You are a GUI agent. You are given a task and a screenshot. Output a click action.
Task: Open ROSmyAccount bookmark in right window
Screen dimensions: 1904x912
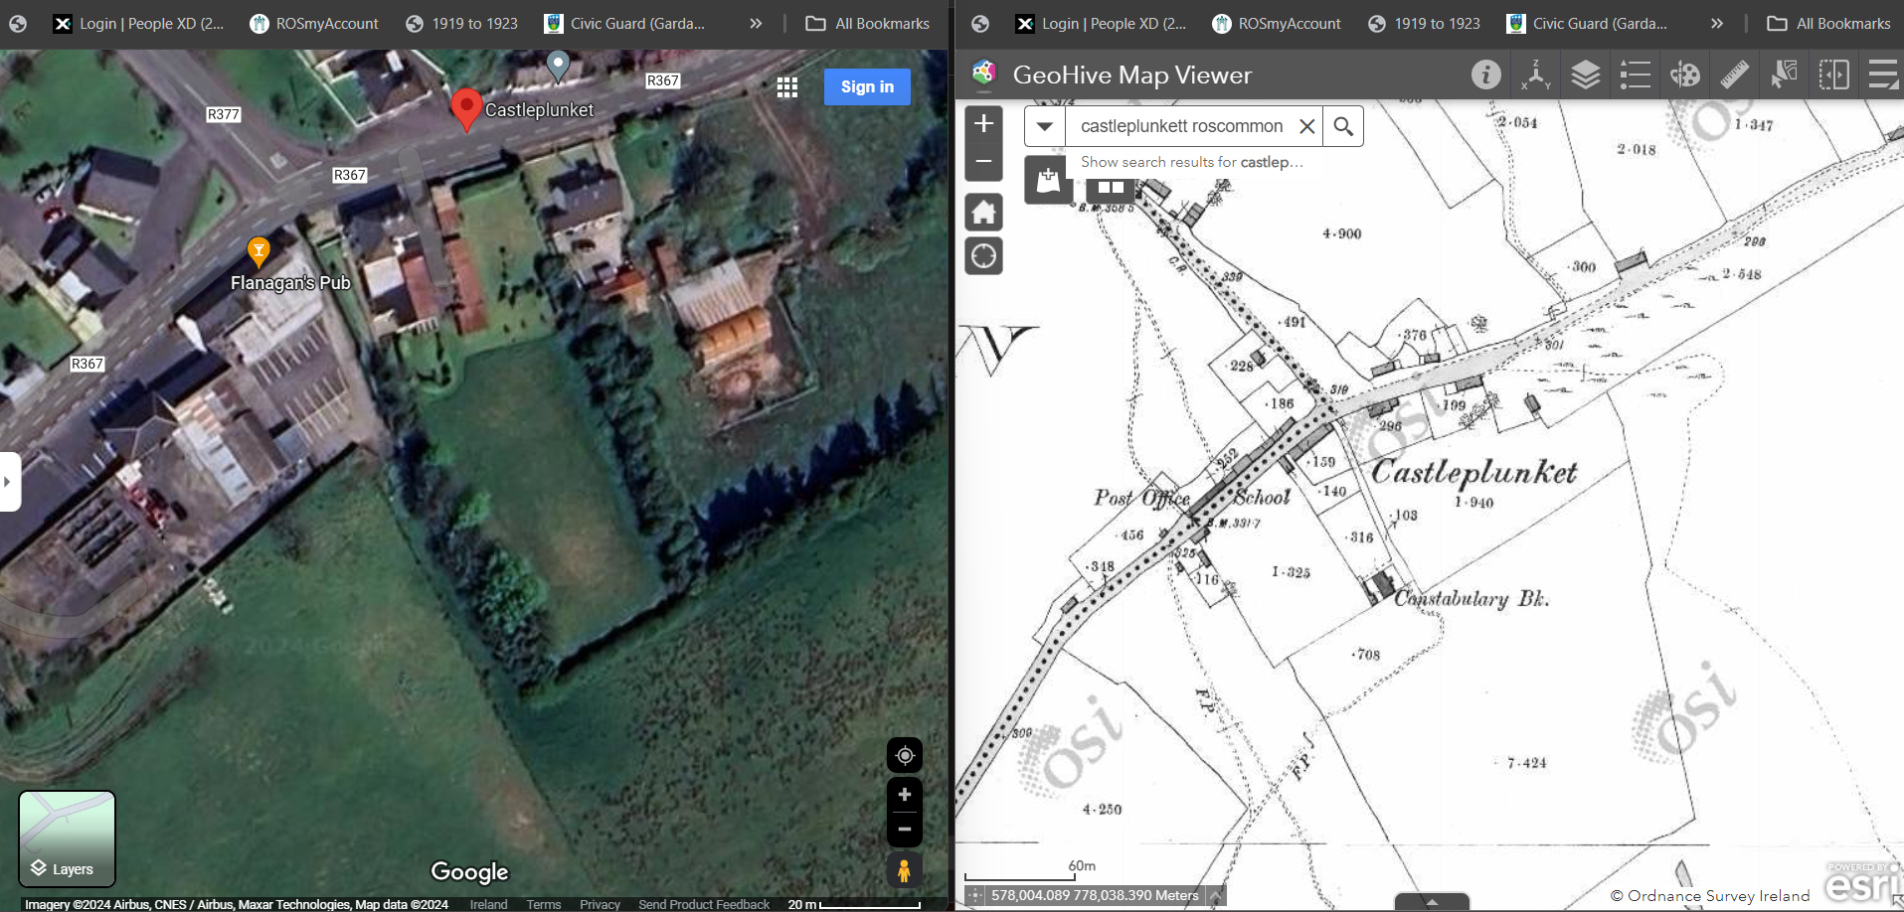1277,24
